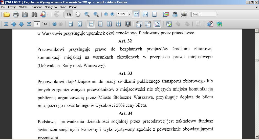Expand the Znajdź find options arrow
The width and height of the screenshot is (259, 140).
218,14
